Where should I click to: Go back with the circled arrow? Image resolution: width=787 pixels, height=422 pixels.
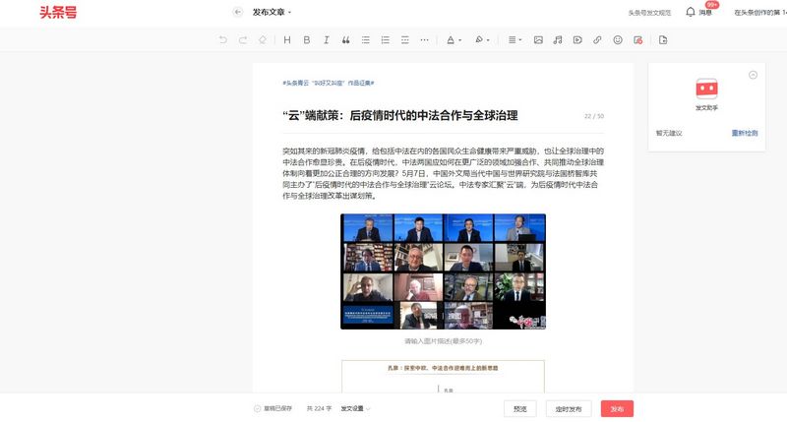tap(238, 12)
